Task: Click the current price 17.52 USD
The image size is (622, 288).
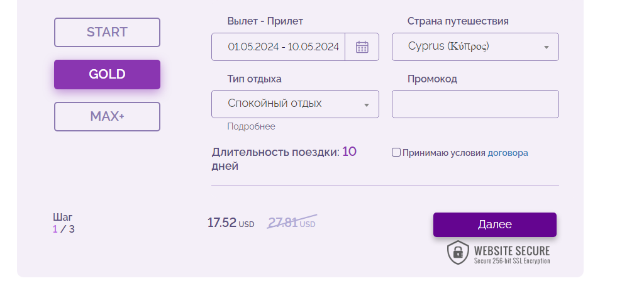Action: [x=230, y=223]
